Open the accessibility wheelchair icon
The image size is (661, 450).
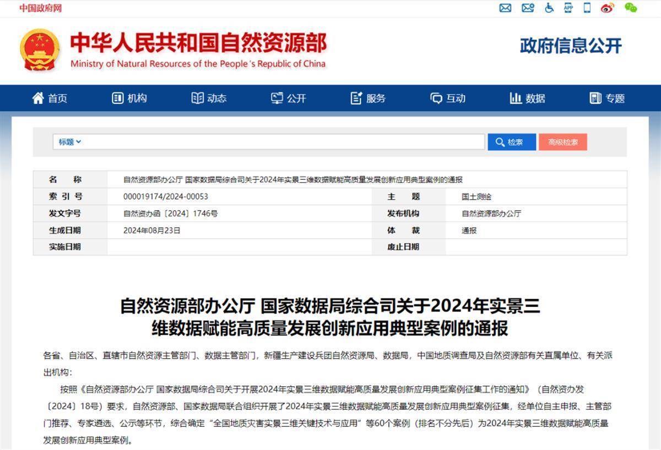click(549, 8)
